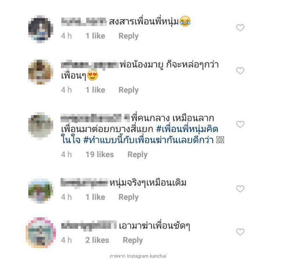
Task: Like the พี่คนกลาง comment via heart icon
Action: click(x=240, y=124)
